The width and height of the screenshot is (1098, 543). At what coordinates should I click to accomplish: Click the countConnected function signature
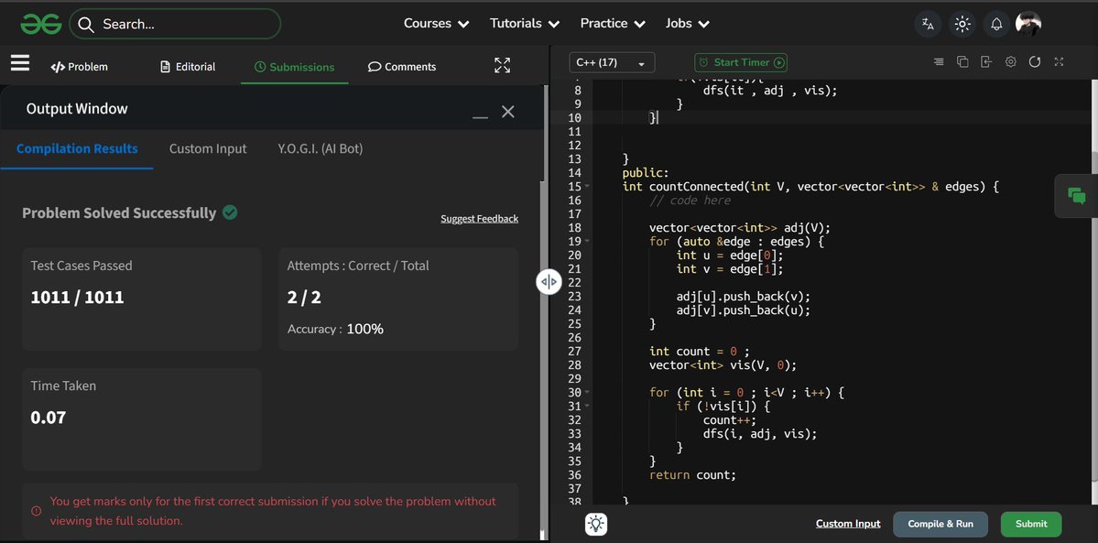pos(810,187)
